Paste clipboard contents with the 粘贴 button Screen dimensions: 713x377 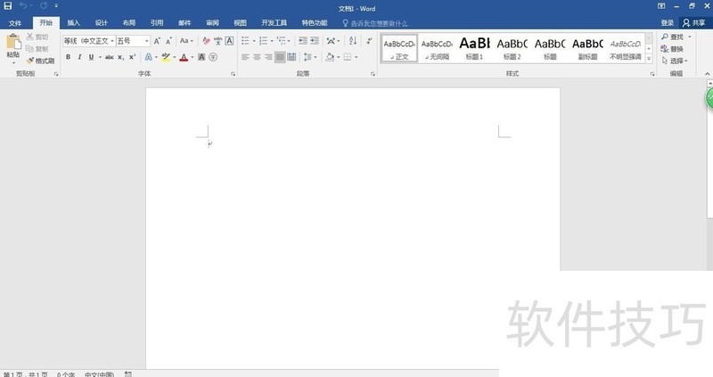coord(13,48)
